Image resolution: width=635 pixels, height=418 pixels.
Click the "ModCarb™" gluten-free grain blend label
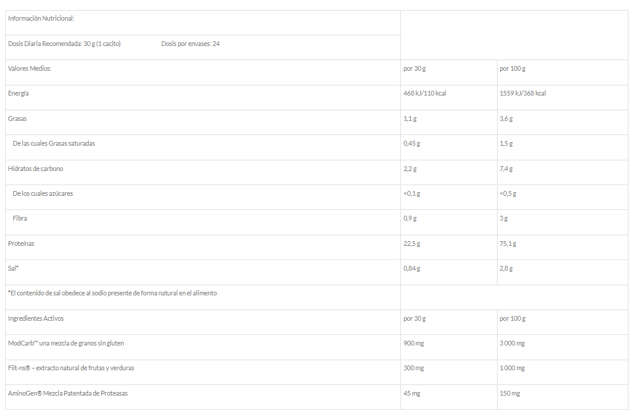coord(66,343)
